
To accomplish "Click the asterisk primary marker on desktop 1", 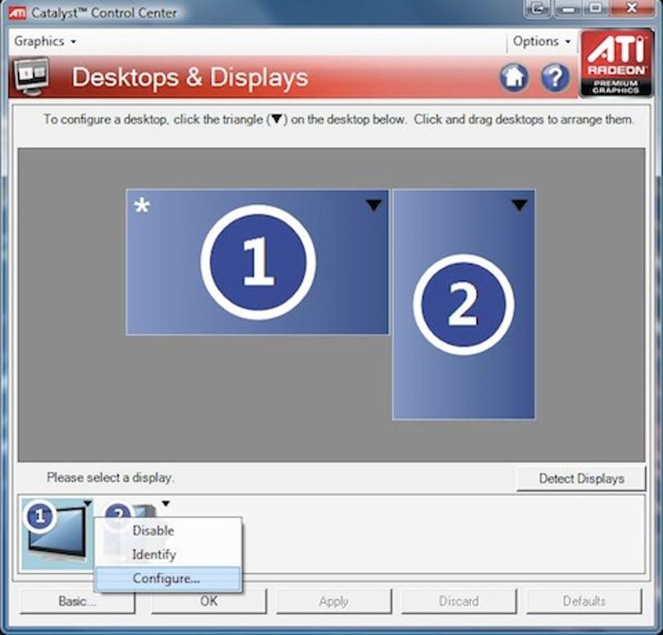I will [142, 207].
